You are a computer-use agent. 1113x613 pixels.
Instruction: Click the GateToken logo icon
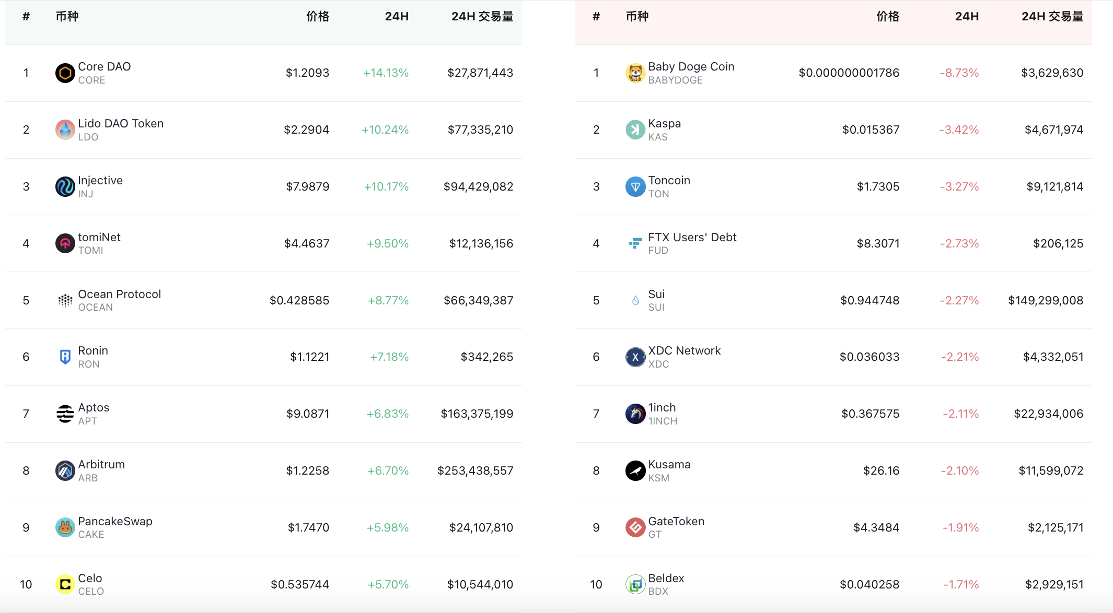point(635,528)
